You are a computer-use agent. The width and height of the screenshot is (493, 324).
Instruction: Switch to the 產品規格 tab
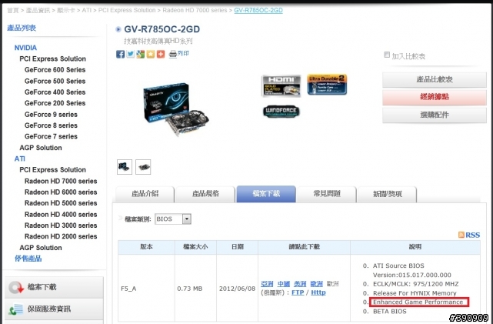tap(205, 194)
